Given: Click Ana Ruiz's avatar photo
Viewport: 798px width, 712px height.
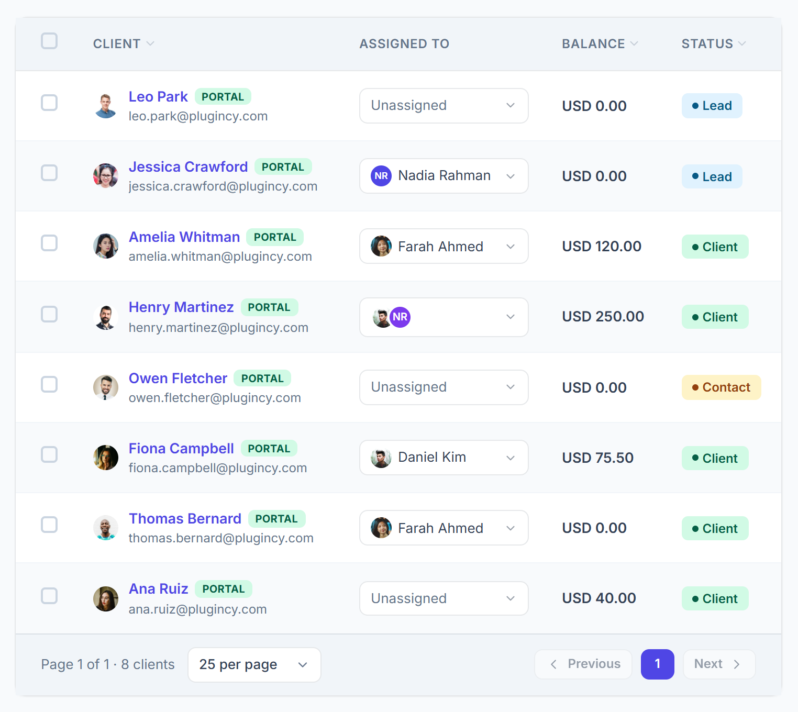Looking at the screenshot, I should tap(106, 599).
